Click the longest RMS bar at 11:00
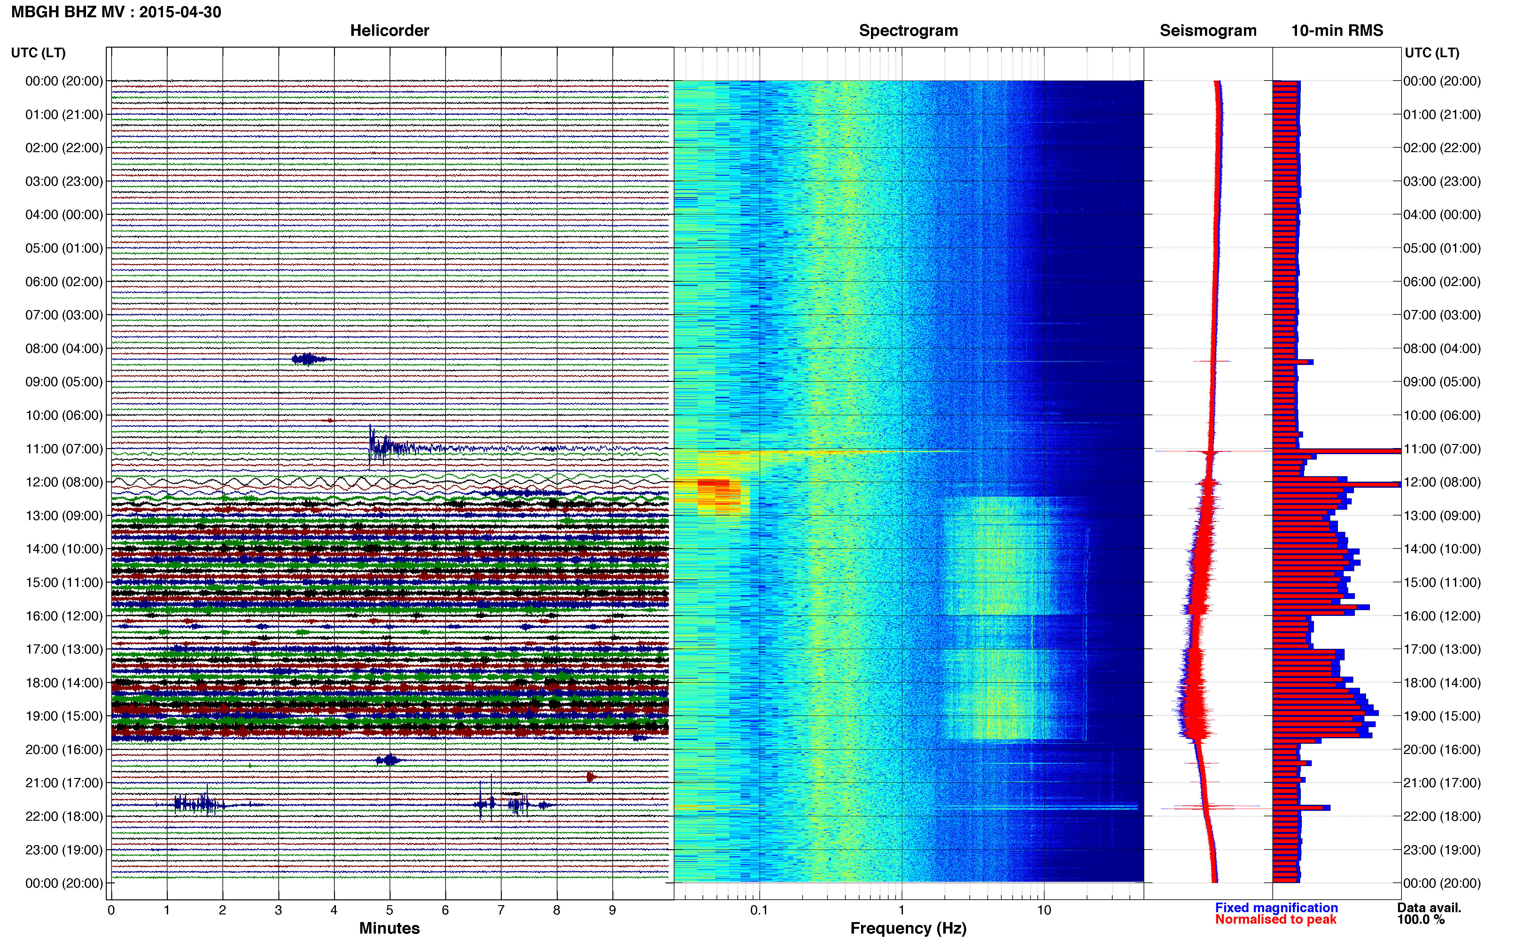 1337,451
